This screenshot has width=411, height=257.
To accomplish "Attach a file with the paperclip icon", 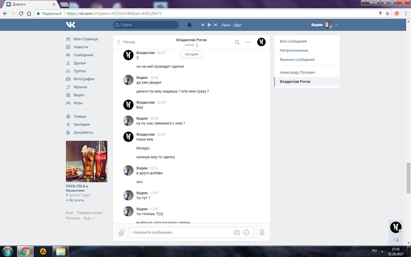I will click(121, 233).
